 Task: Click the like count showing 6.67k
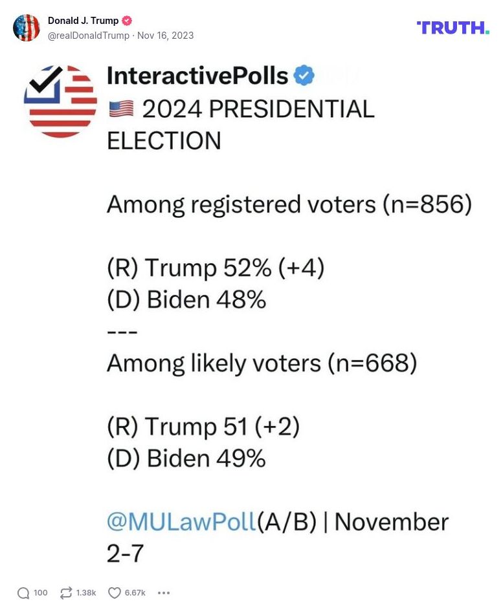coord(135,593)
